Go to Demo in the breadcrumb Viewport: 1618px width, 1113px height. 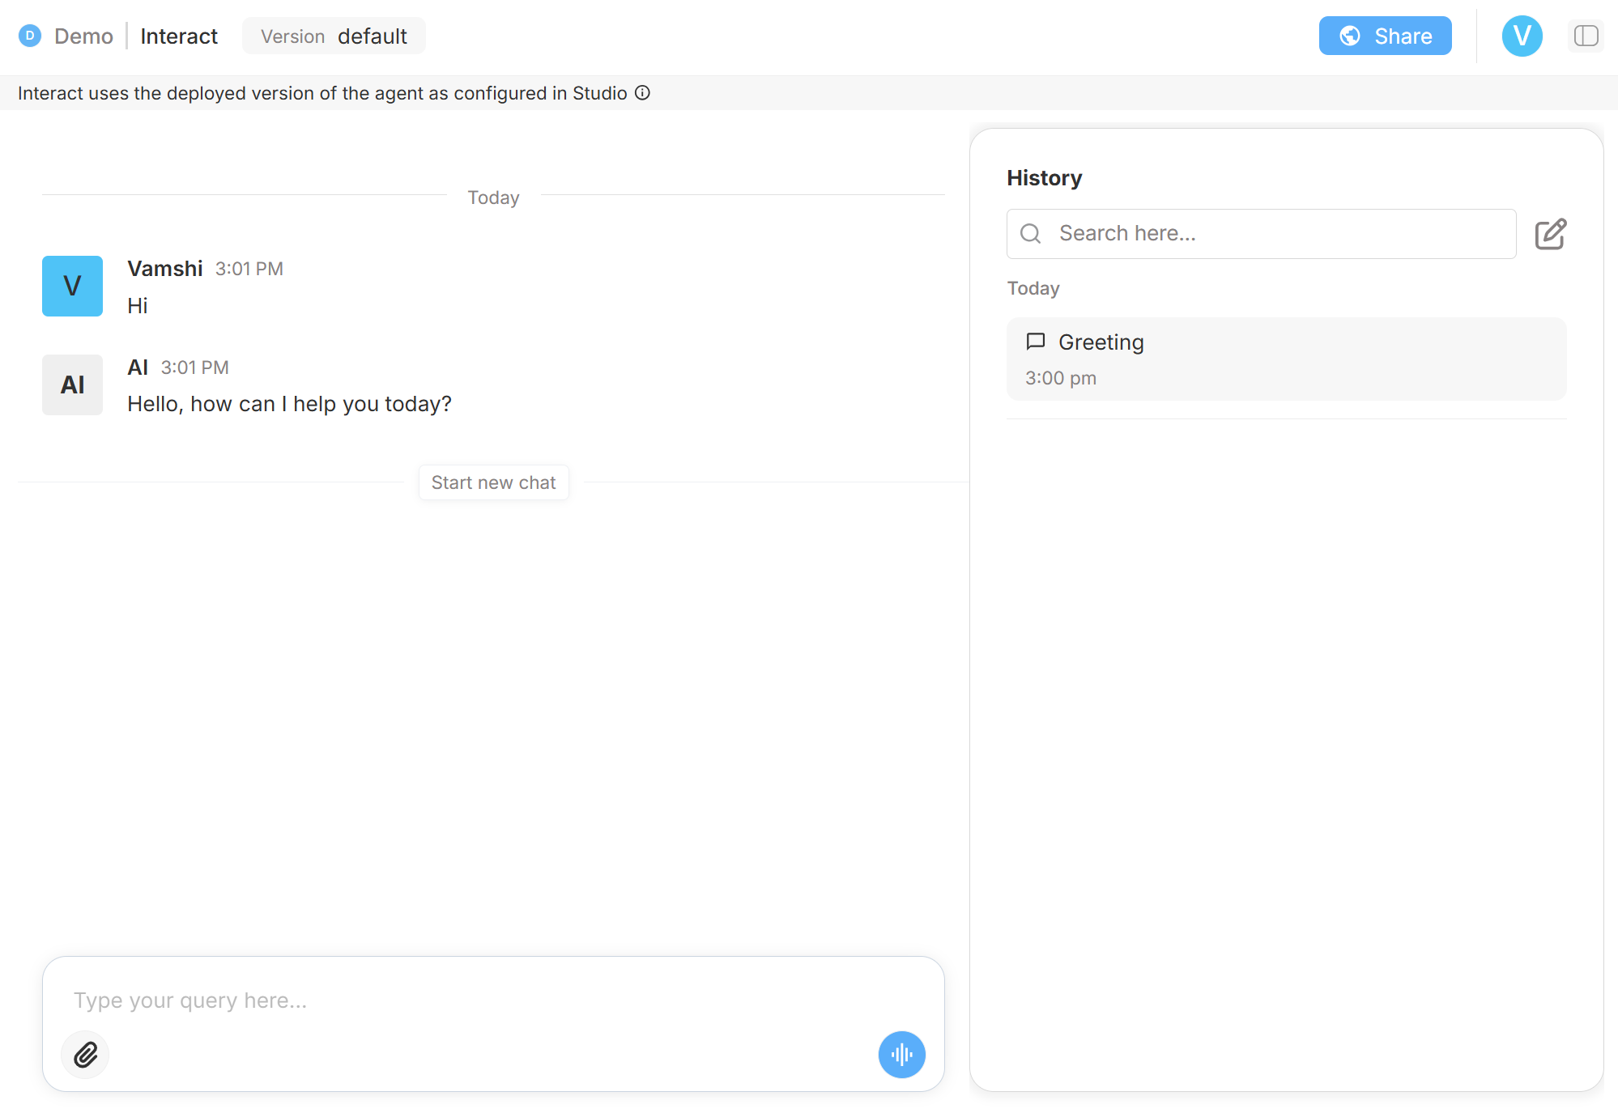tap(83, 36)
